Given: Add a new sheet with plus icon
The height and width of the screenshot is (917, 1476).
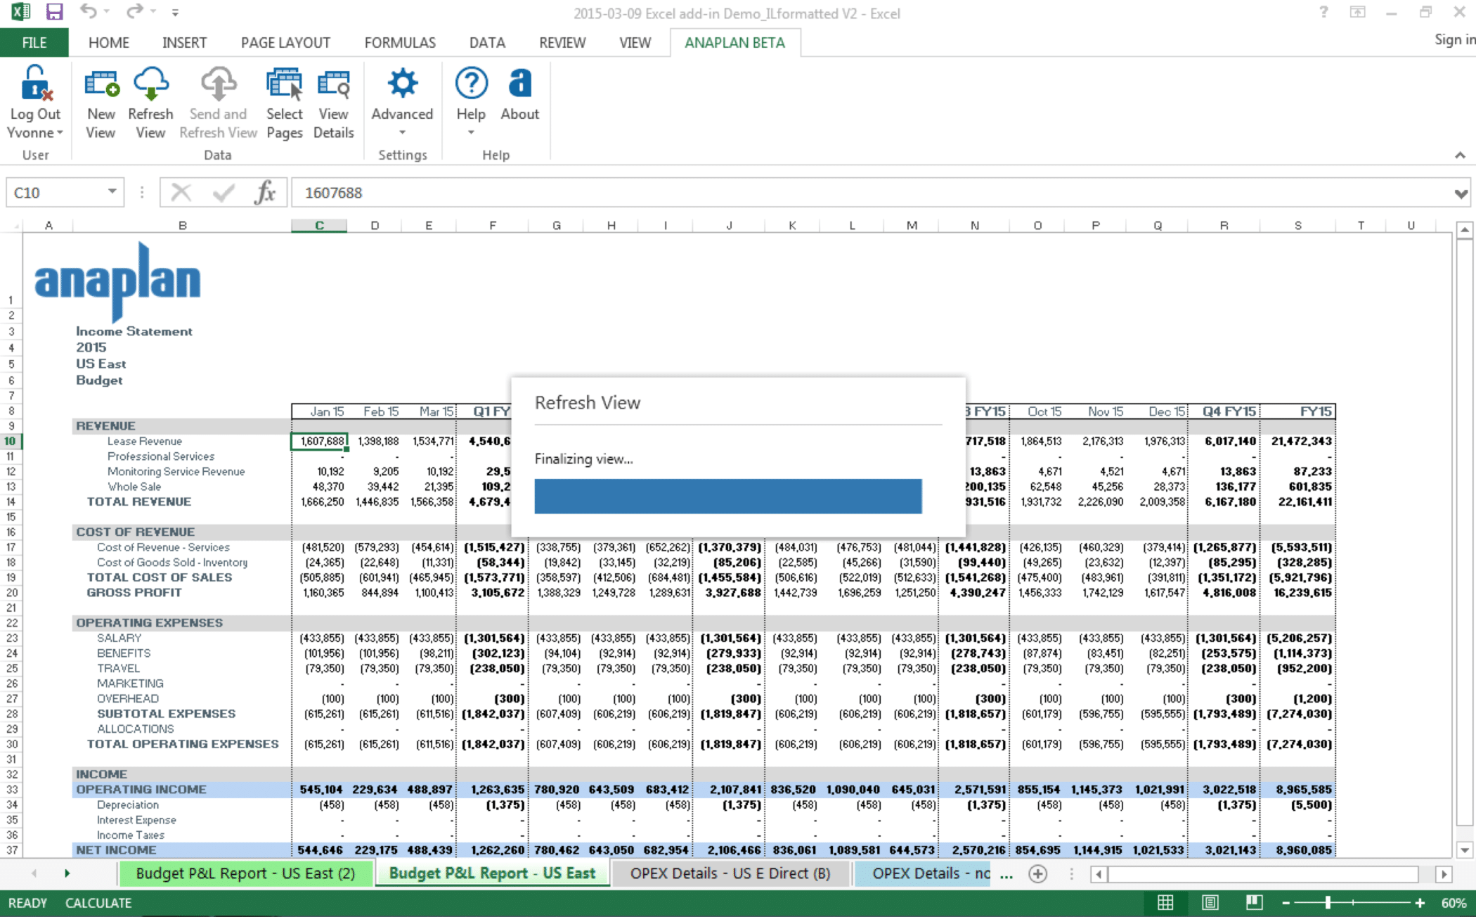Looking at the screenshot, I should pos(1038,873).
